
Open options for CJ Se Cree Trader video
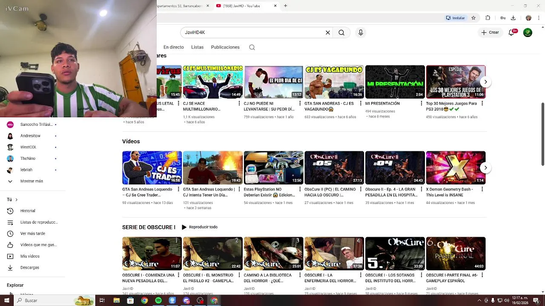coord(178,189)
